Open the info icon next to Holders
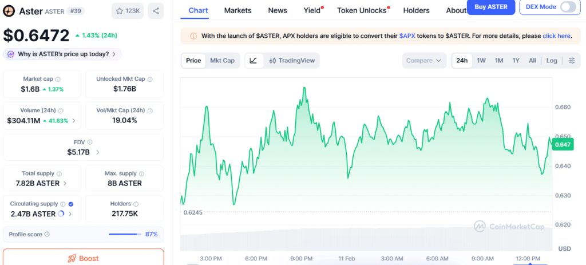 click(136, 204)
